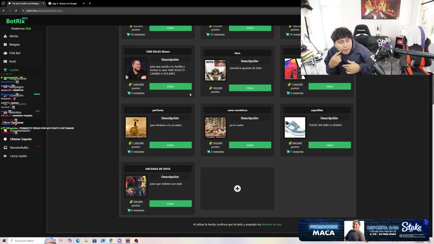
Task: Open MonsterBuilds via its monitor icon
Action: click(x=5, y=147)
